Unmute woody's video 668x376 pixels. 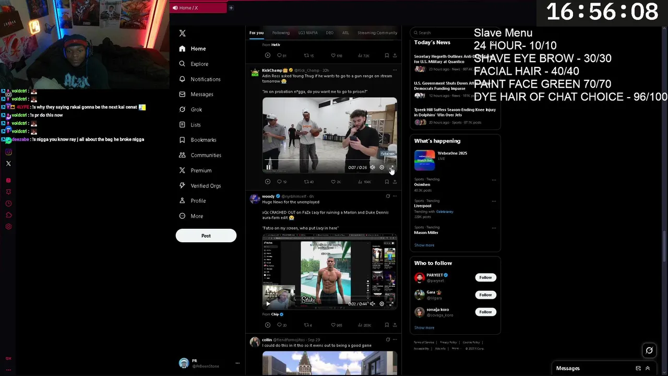[372, 303]
